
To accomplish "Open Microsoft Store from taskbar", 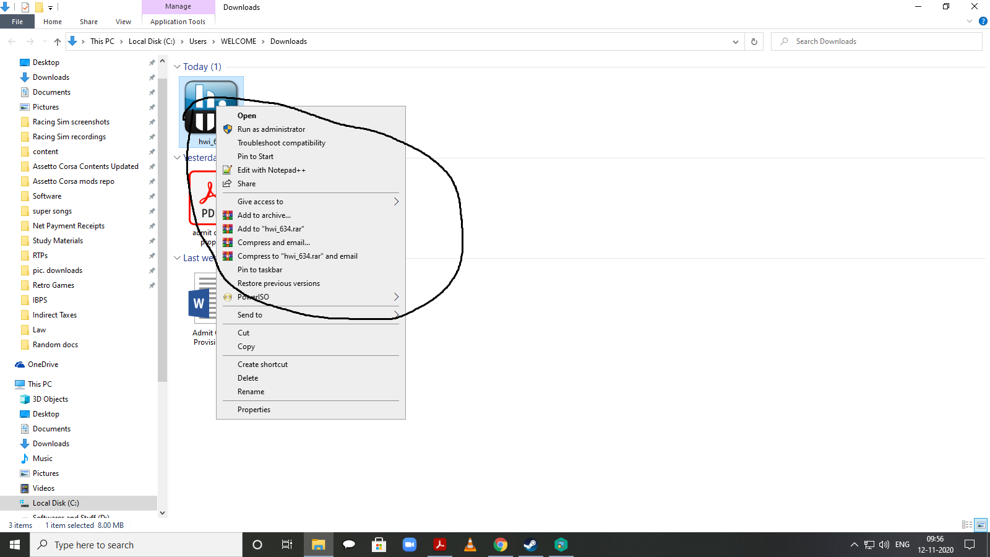I will (379, 545).
